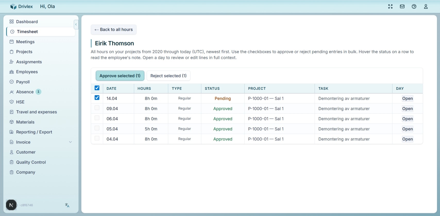Open the mail inbox icon

(x=402, y=7)
